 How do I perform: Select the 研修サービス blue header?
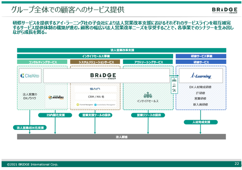201,62
